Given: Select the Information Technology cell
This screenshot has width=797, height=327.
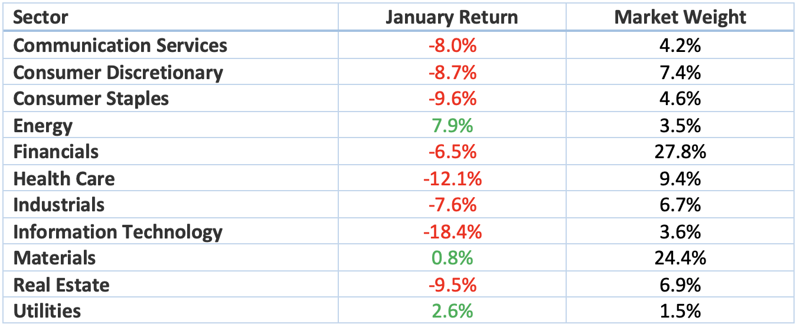Looking at the screenshot, I should 117,232.
